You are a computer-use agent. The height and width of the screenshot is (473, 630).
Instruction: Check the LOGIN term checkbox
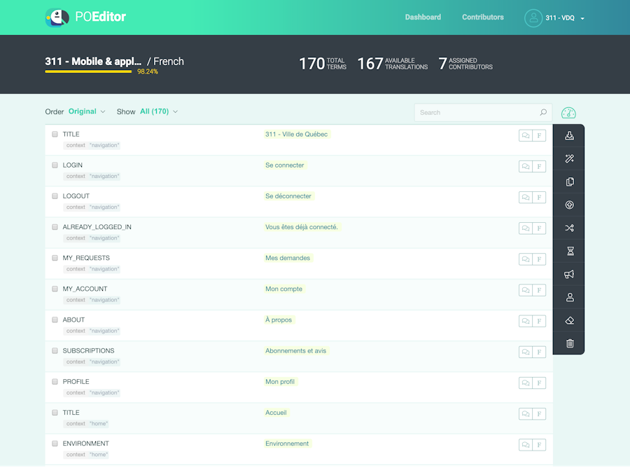(55, 165)
